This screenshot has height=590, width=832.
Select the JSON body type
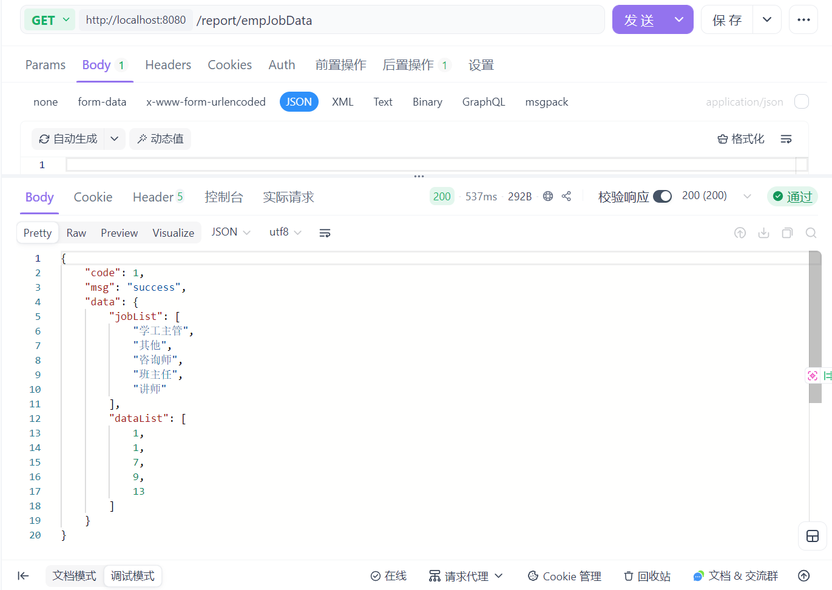tap(299, 102)
